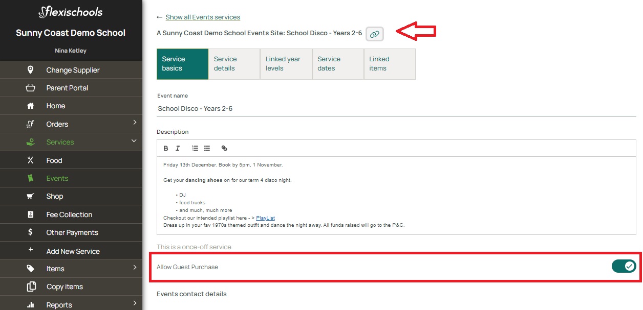The height and width of the screenshot is (310, 643).
Task: Expand the Reports submenu arrow
Action: [x=135, y=303]
